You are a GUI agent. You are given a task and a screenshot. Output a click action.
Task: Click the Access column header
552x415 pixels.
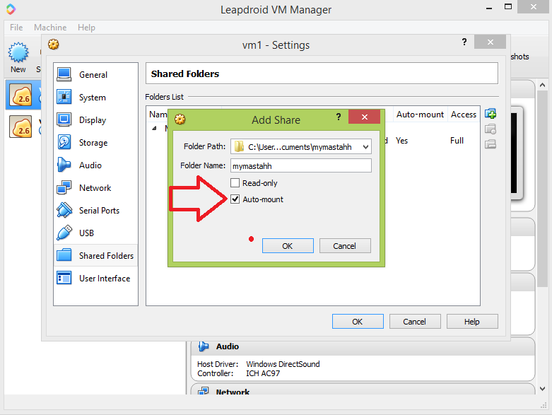pos(464,114)
